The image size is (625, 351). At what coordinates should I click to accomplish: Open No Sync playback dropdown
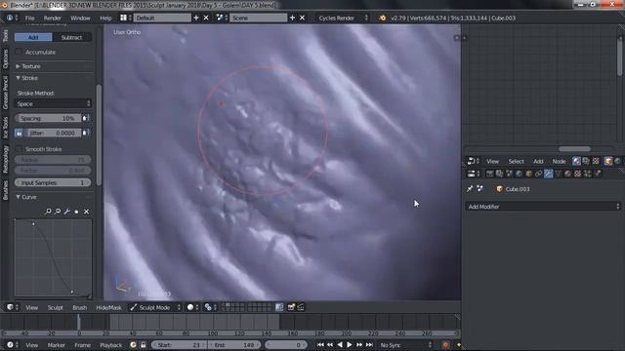[405, 345]
